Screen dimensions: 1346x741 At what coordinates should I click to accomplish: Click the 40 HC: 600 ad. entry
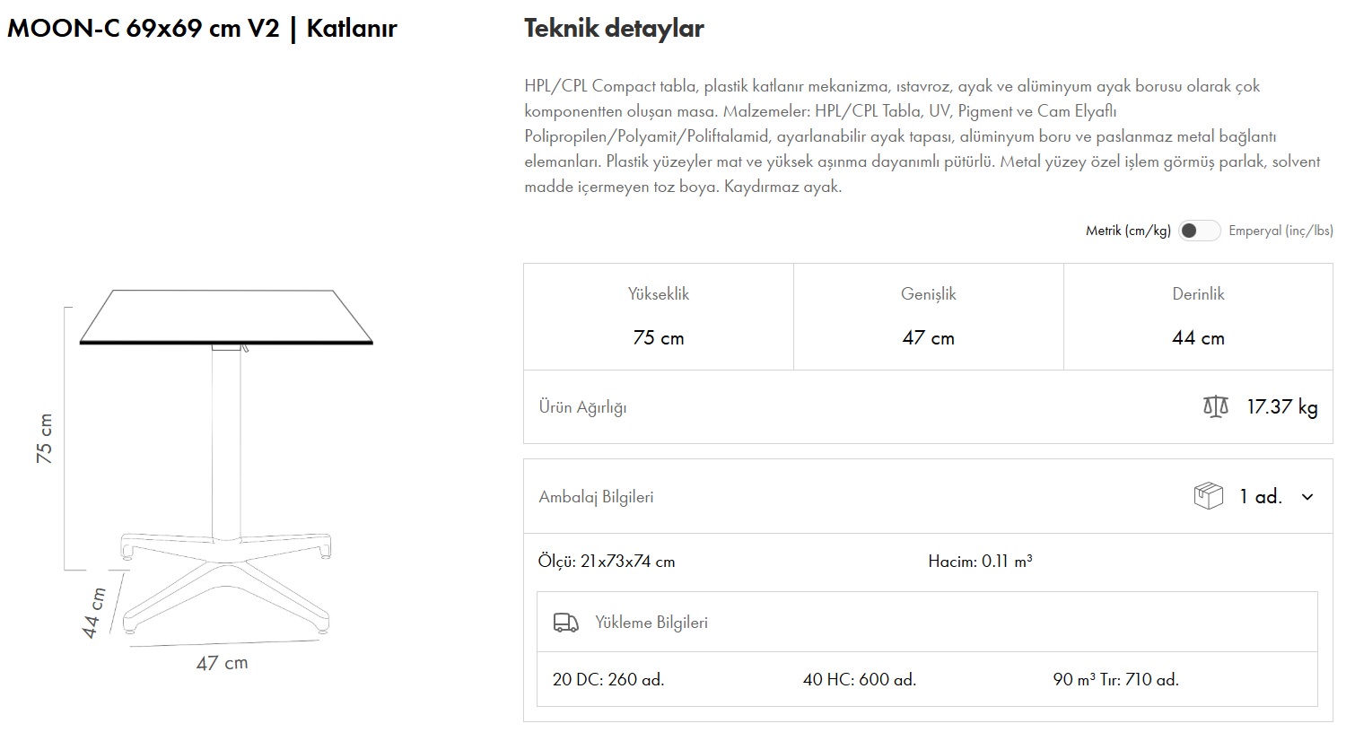(859, 680)
